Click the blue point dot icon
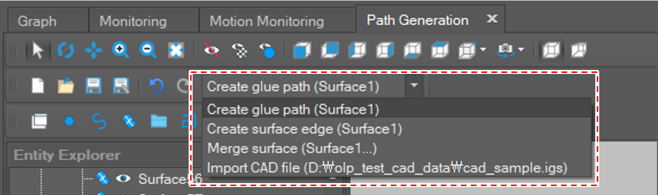This screenshot has width=658, height=195. pyautogui.click(x=69, y=121)
